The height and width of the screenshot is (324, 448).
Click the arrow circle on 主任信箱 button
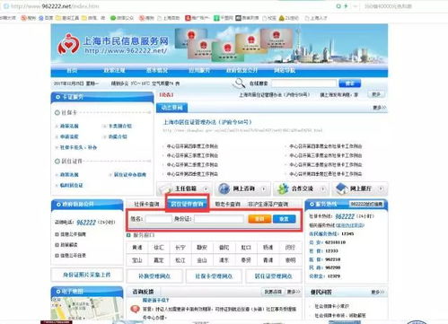point(206,188)
